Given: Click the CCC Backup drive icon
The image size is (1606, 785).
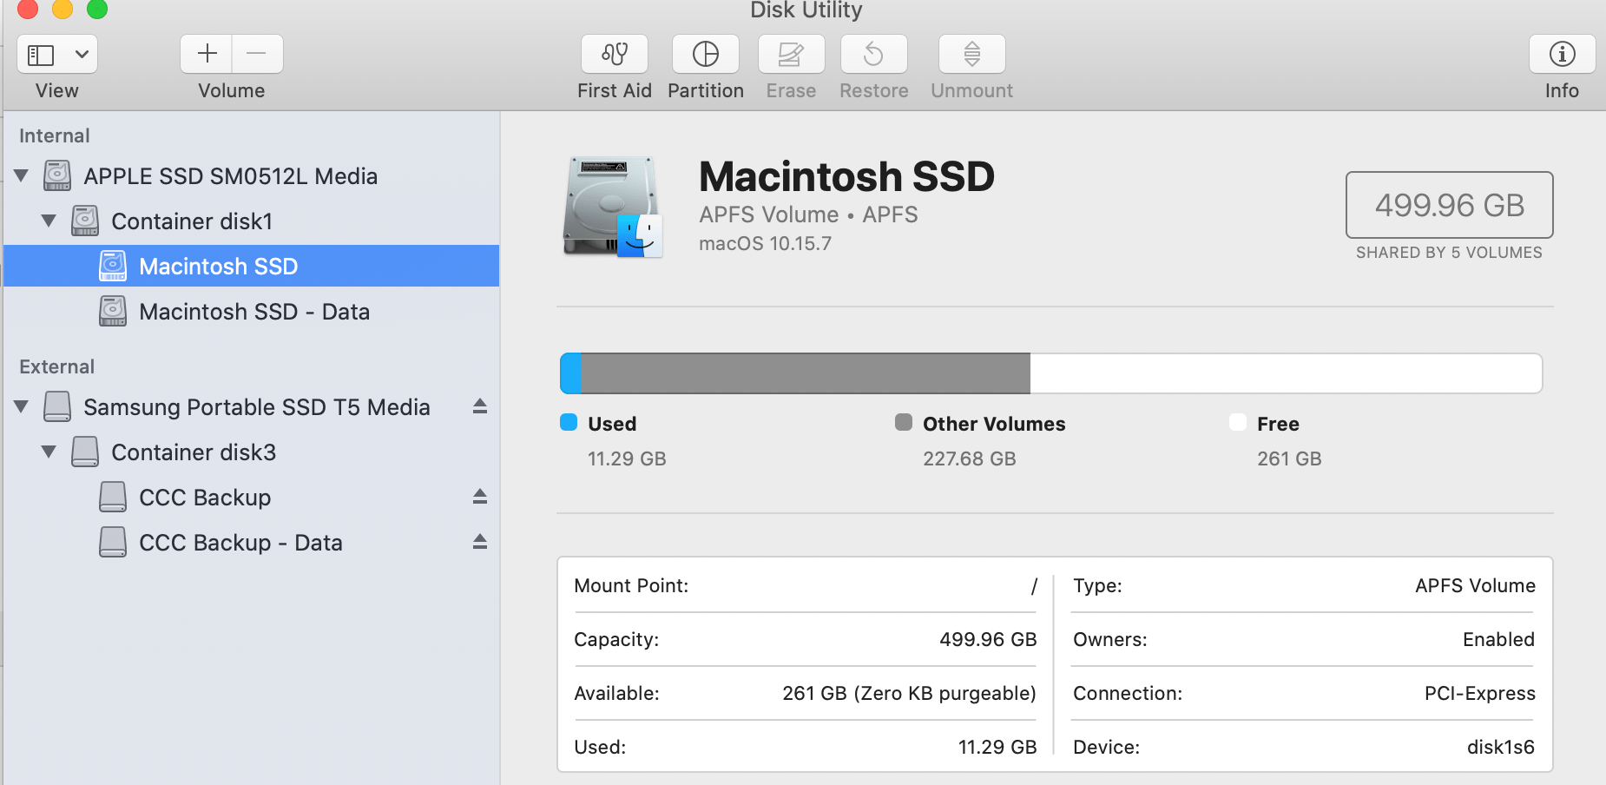Looking at the screenshot, I should tap(113, 497).
